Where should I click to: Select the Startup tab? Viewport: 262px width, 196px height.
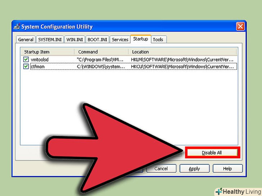coord(141,39)
